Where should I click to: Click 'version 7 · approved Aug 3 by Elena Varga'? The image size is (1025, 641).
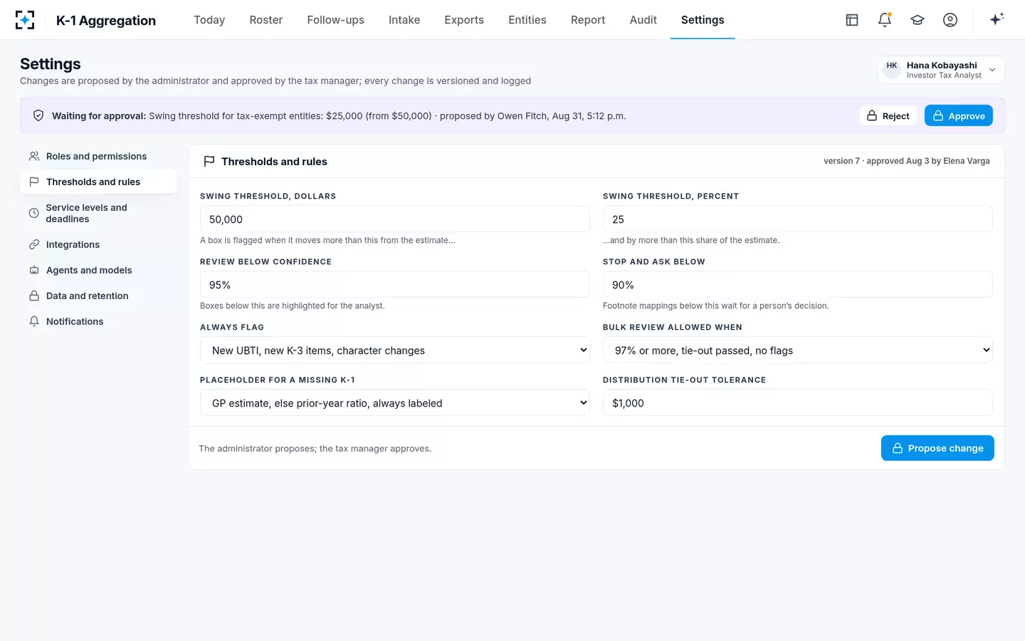907,161
